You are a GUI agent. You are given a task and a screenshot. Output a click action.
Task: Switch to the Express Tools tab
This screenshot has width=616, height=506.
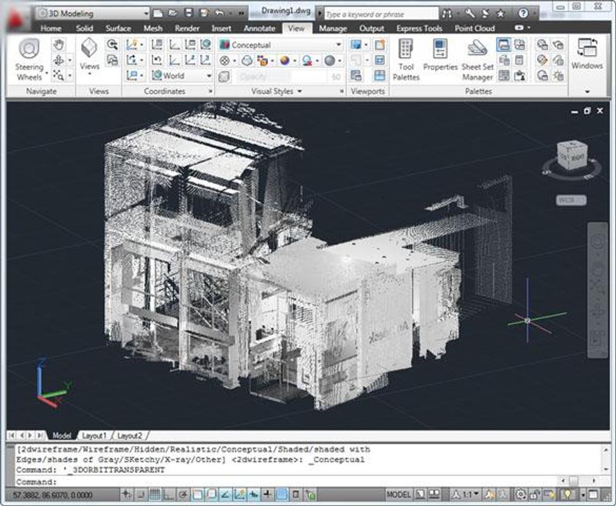pos(419,28)
